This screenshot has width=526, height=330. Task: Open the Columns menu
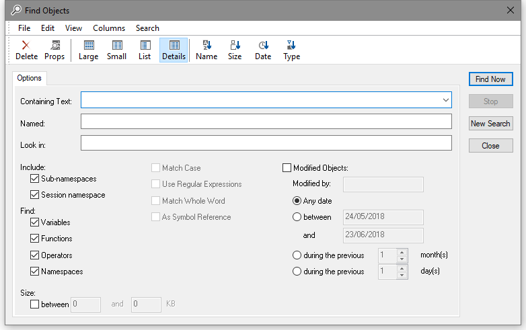pos(109,28)
